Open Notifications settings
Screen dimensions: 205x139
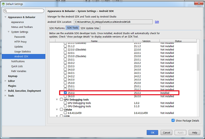point(18,61)
